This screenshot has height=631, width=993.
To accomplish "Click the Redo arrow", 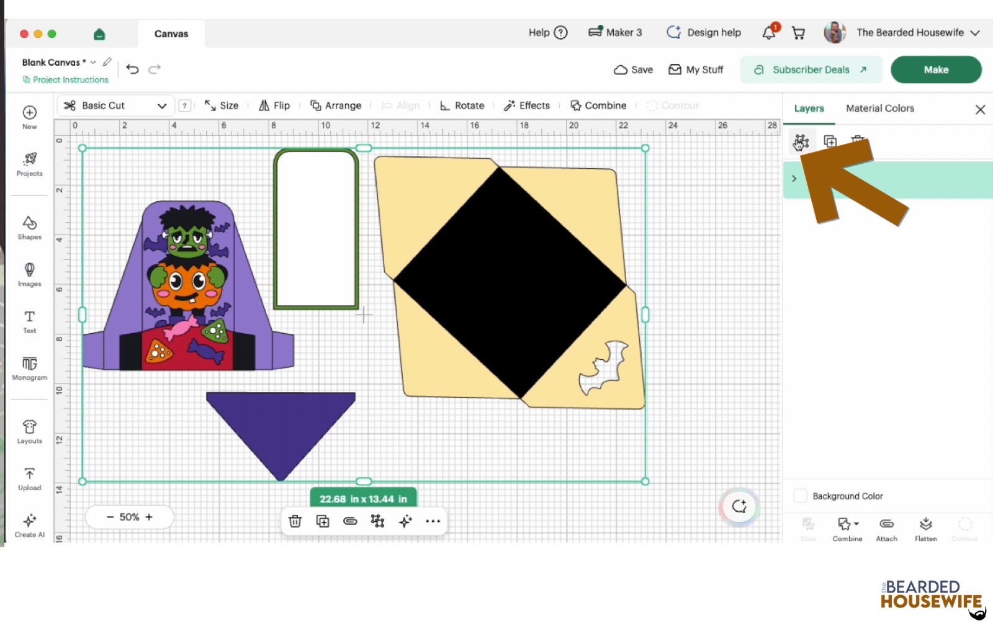I will [x=155, y=69].
